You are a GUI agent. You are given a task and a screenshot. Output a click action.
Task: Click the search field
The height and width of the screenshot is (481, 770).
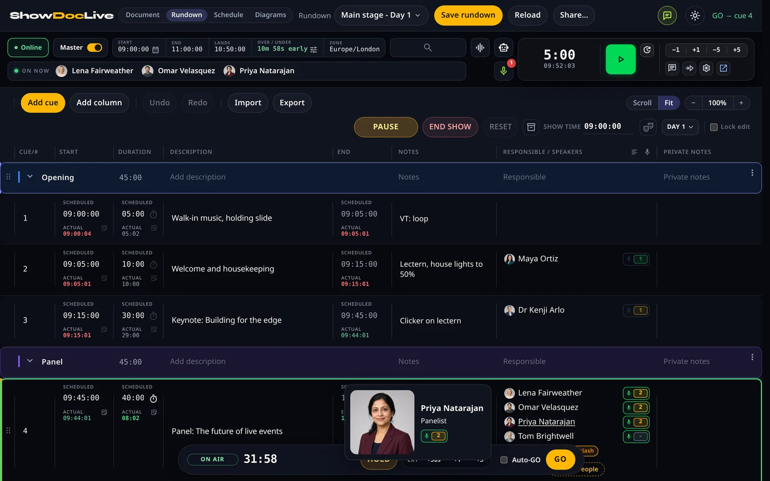click(427, 48)
